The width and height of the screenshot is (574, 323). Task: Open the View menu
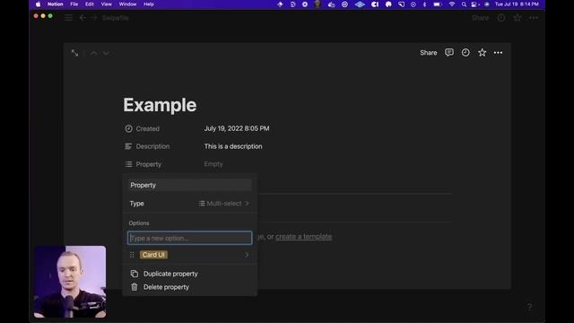(106, 4)
